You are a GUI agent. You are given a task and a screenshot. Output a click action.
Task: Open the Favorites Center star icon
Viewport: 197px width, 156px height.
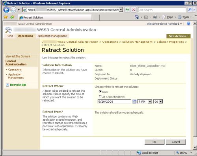point(6,17)
